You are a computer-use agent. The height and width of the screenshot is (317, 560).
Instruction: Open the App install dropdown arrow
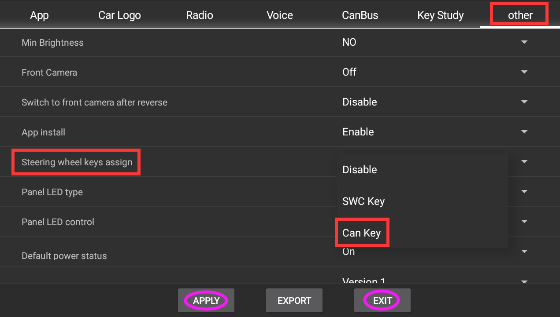click(524, 132)
